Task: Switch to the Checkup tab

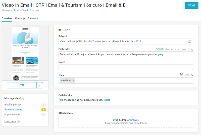Action: pyautogui.click(x=20, y=18)
